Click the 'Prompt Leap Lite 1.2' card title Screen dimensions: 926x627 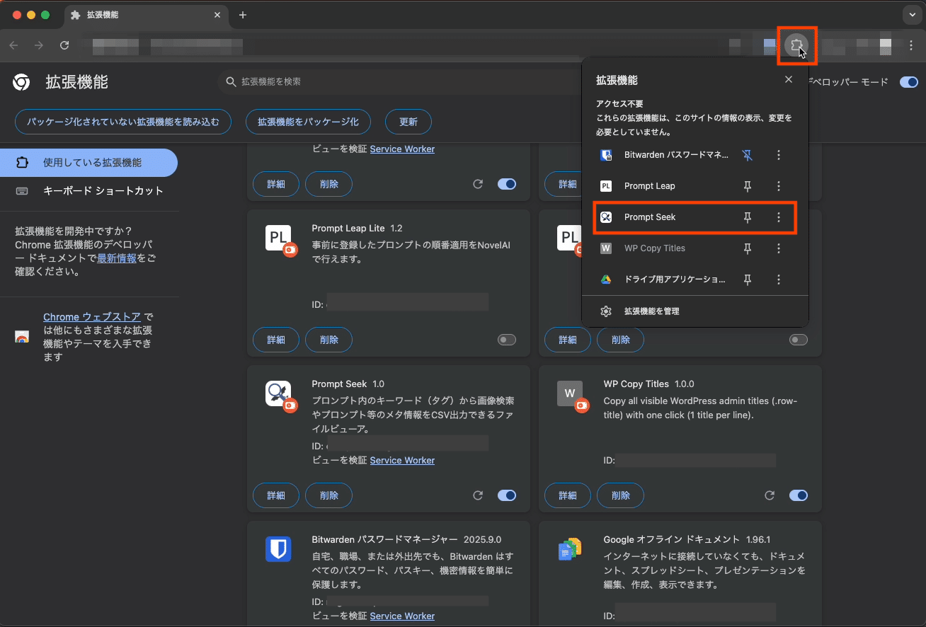357,229
